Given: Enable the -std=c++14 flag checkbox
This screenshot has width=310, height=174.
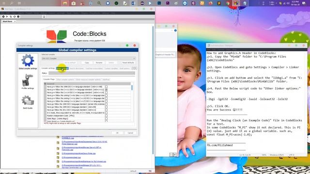Looking at the screenshot, I should pos(107,92).
